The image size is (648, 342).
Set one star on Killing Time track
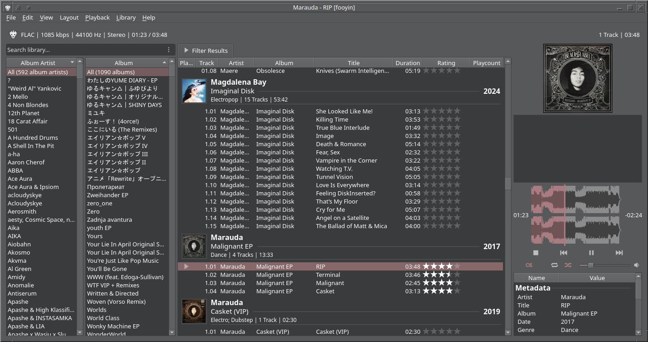point(427,119)
